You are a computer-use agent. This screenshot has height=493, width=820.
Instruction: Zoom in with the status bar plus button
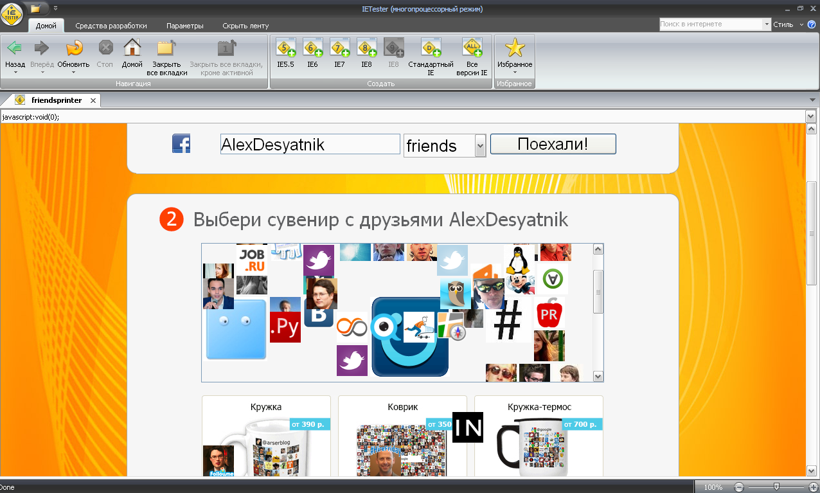[814, 487]
